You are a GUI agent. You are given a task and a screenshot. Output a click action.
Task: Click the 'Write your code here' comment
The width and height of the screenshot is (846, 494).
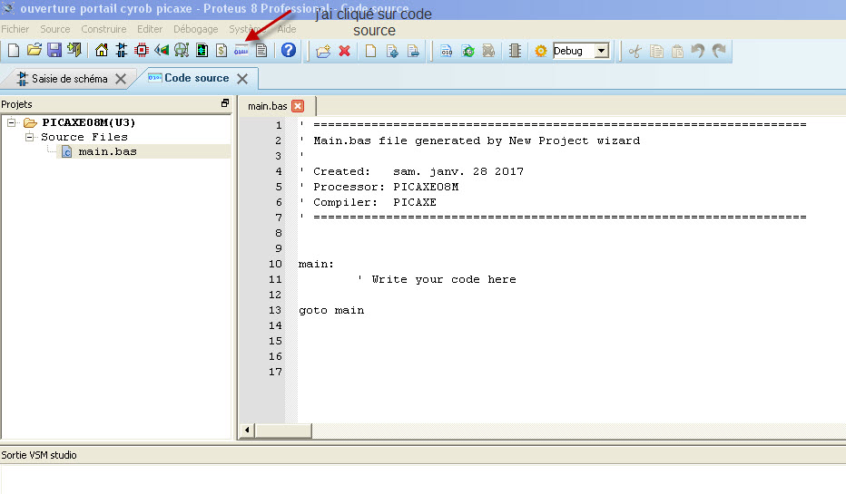[444, 279]
